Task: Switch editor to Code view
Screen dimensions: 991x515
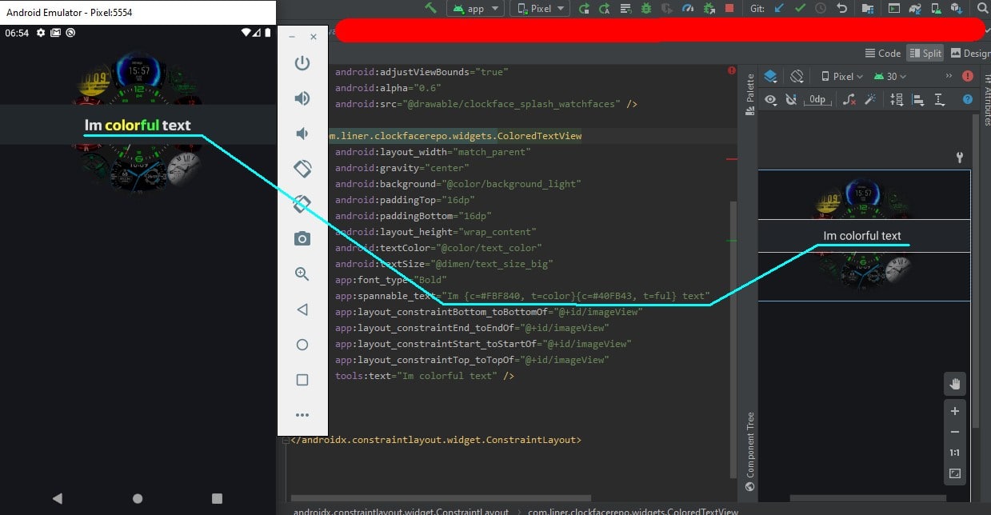Action: [883, 54]
